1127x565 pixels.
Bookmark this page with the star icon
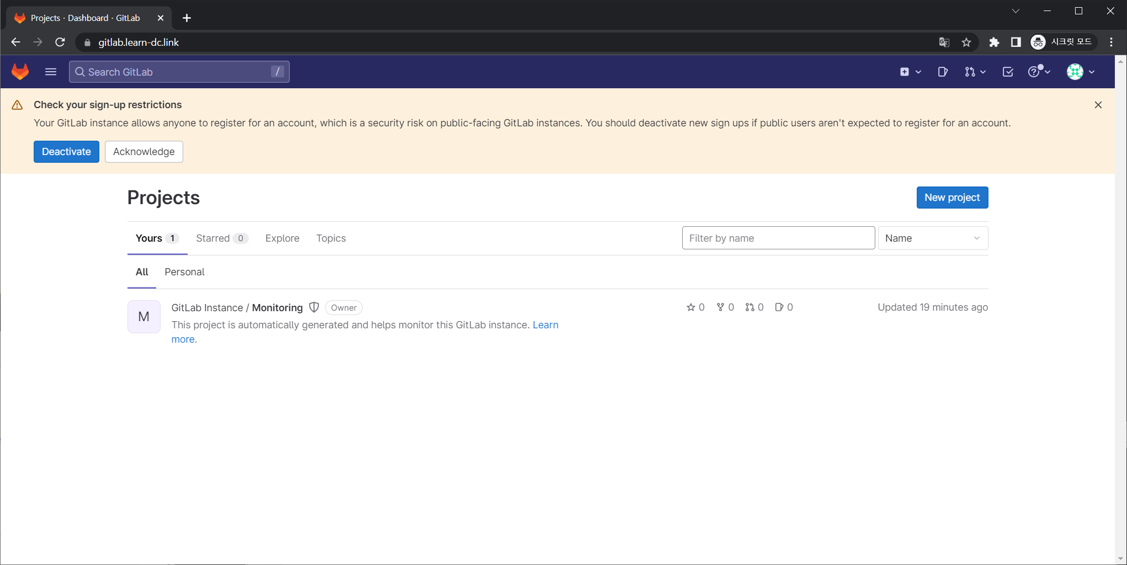[966, 42]
